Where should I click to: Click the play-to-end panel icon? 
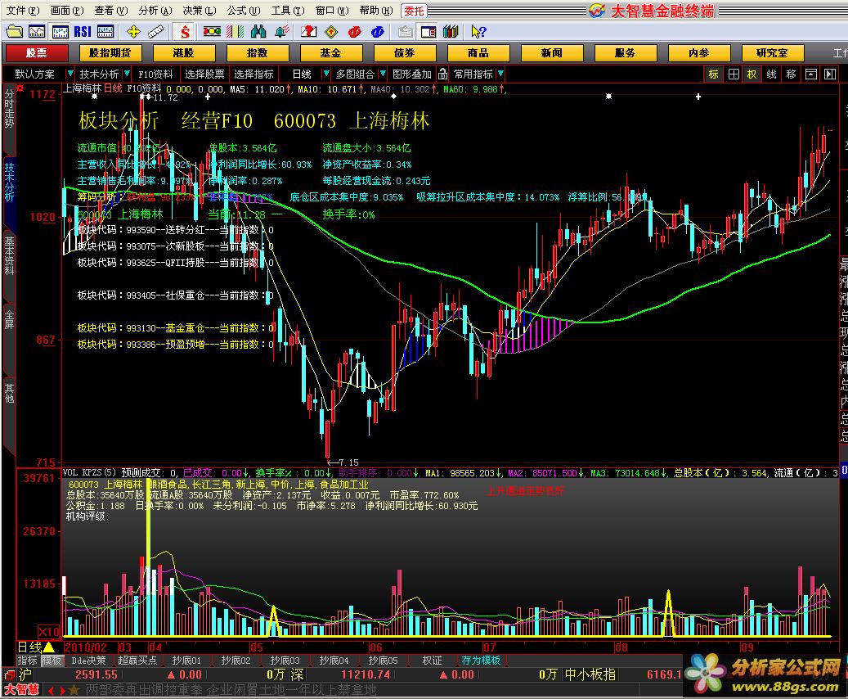tap(830, 74)
